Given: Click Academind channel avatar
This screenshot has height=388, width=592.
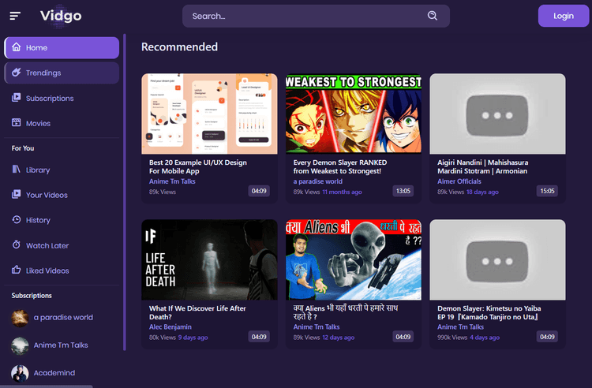Looking at the screenshot, I should click(x=20, y=373).
